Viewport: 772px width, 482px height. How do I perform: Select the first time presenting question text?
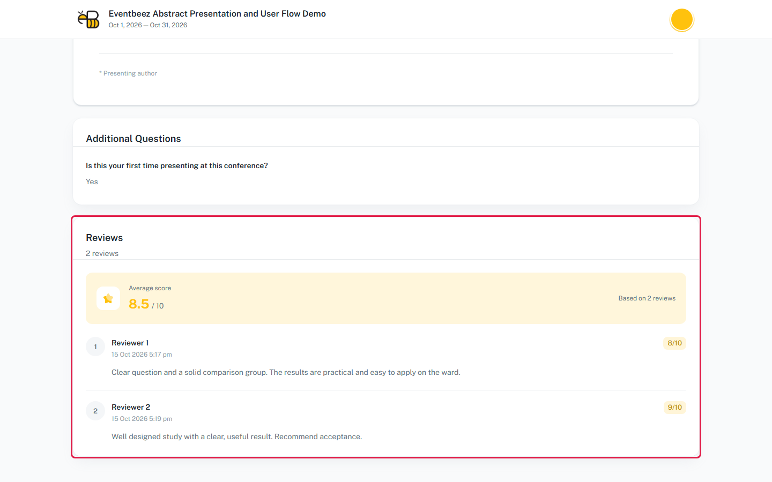click(x=177, y=166)
